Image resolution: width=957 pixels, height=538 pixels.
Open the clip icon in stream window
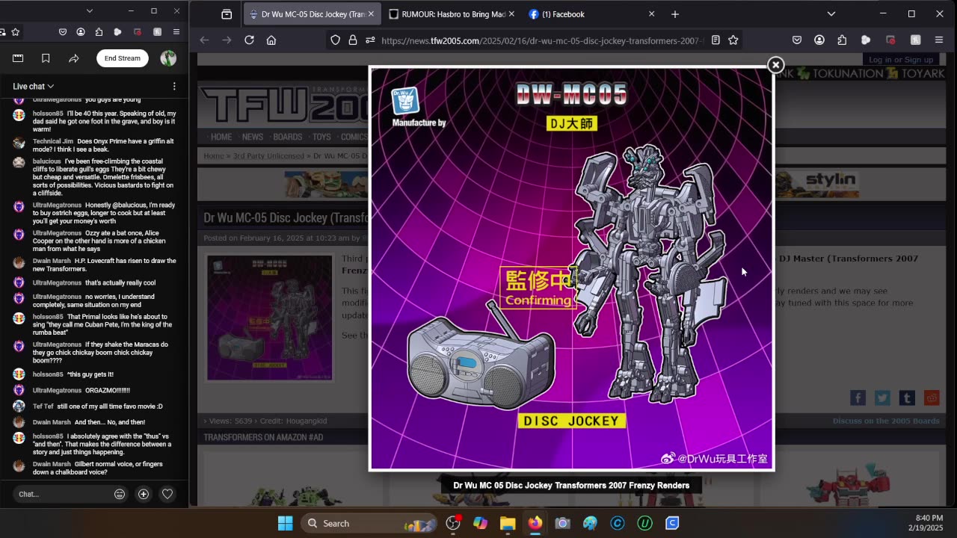(x=18, y=58)
